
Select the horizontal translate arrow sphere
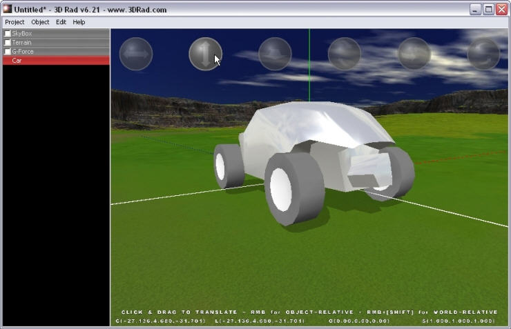point(135,54)
